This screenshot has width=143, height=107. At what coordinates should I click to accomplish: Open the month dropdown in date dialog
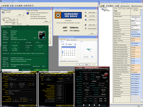[75, 44]
